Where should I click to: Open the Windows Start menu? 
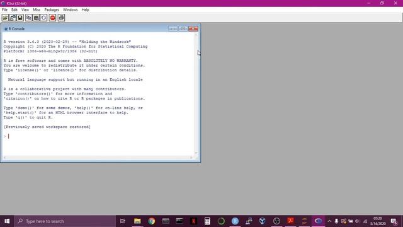click(x=7, y=221)
